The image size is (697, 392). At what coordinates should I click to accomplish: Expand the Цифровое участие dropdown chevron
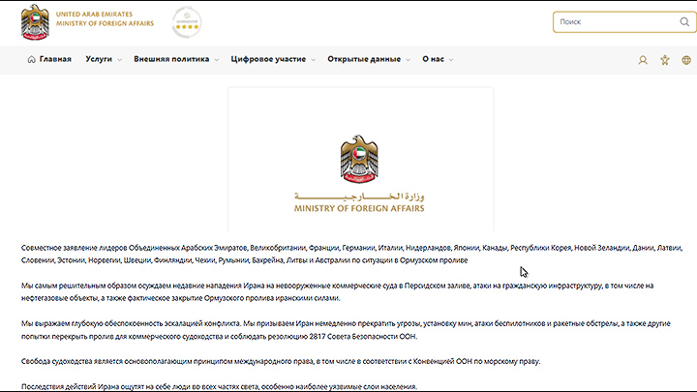tap(313, 60)
